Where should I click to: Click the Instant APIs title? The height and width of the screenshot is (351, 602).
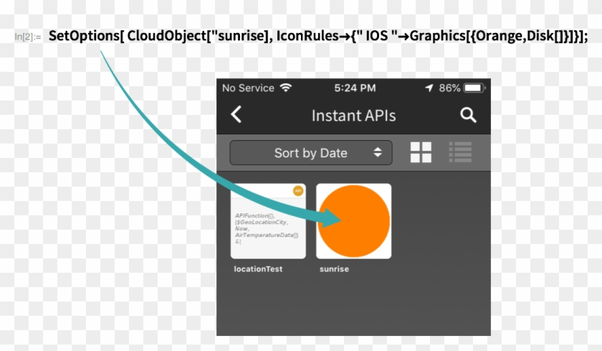click(353, 116)
